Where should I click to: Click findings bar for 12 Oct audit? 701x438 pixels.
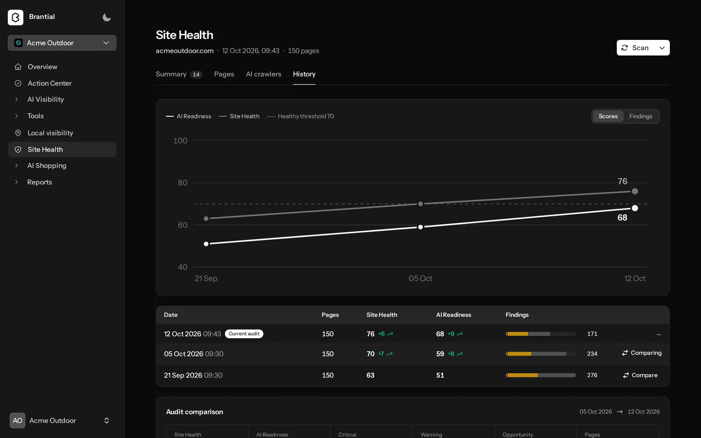541,334
